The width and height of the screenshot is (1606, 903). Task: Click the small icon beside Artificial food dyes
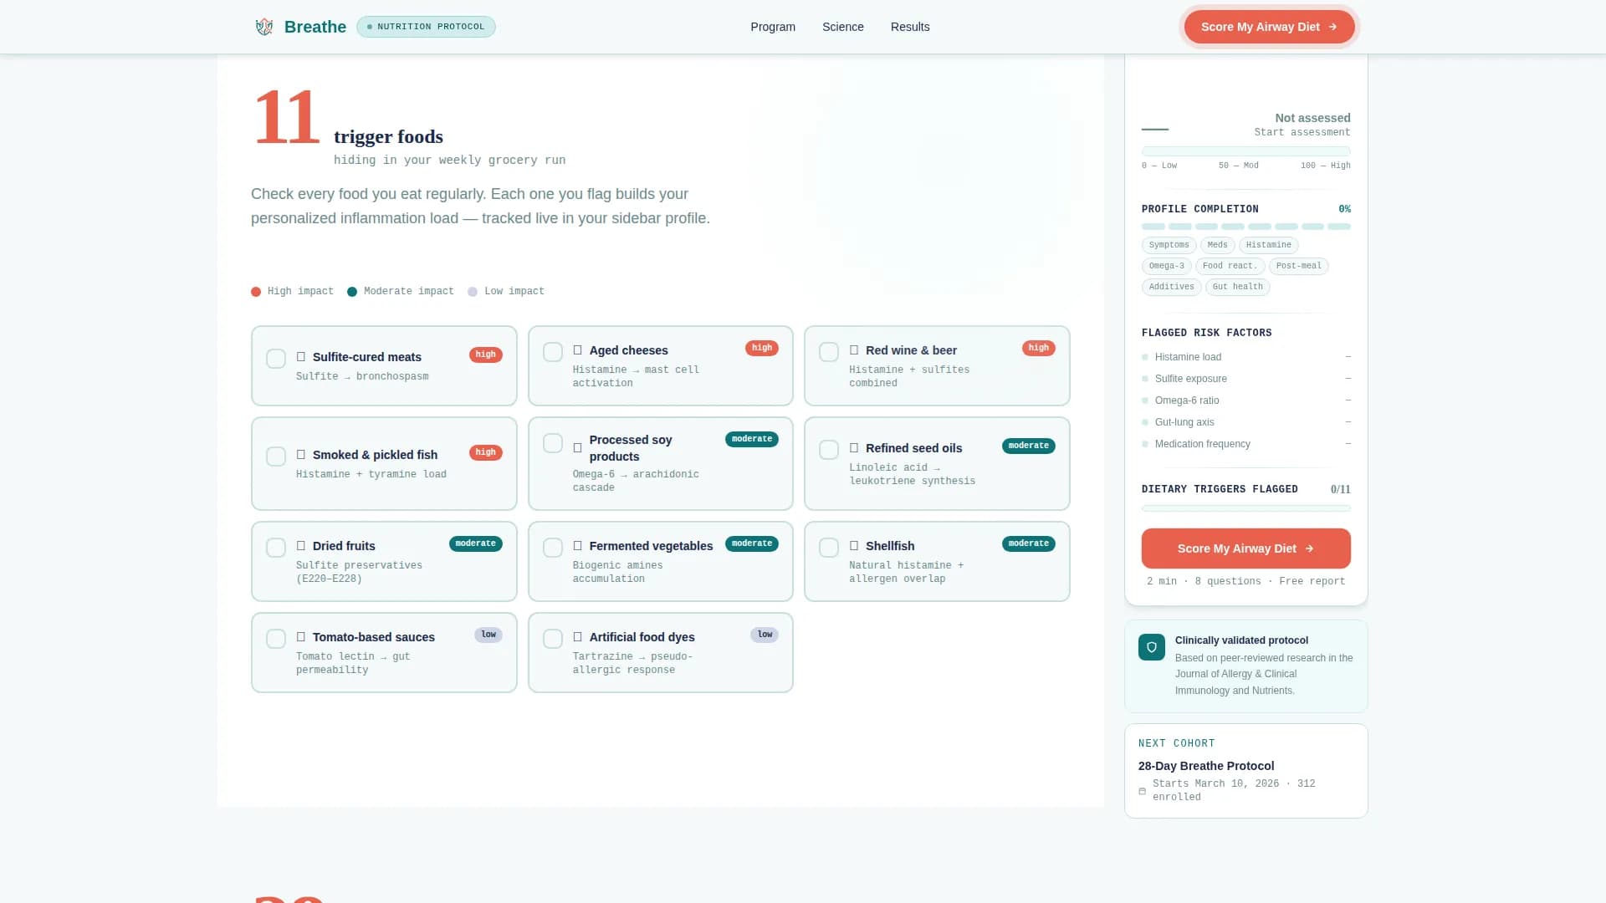point(577,637)
